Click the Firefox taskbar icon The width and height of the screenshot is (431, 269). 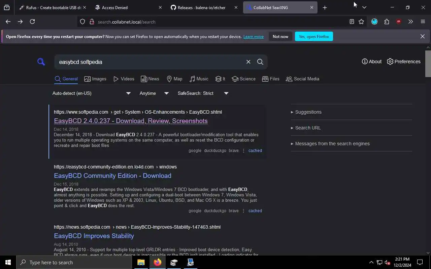[x=157, y=262]
